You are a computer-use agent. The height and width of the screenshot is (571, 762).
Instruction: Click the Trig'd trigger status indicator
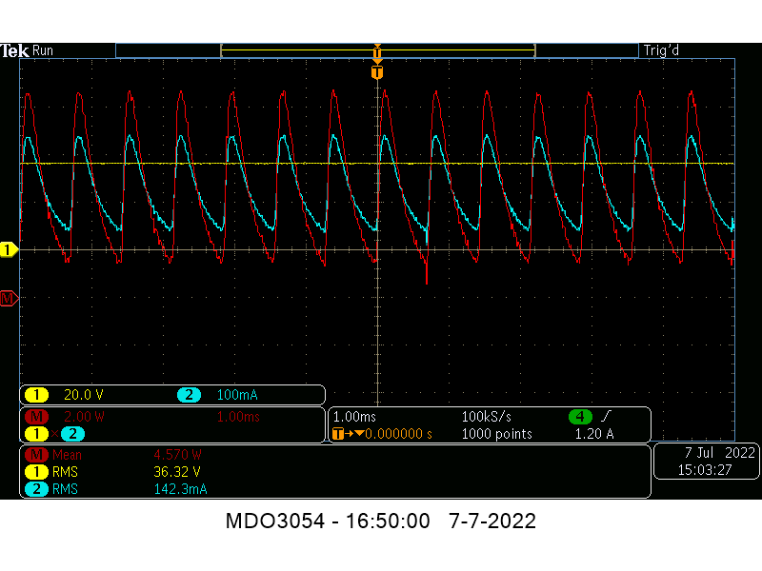661,51
